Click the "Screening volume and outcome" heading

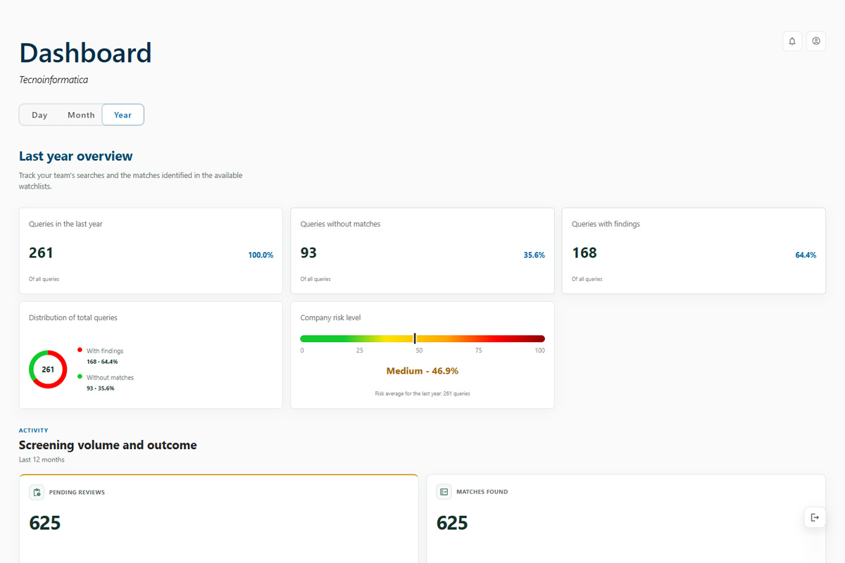click(x=108, y=445)
